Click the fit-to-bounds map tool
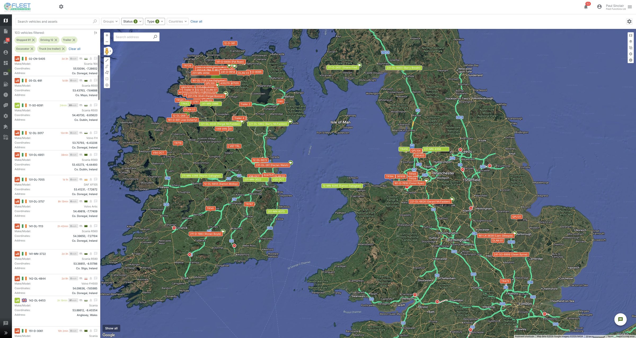The image size is (636, 338). pos(107,79)
